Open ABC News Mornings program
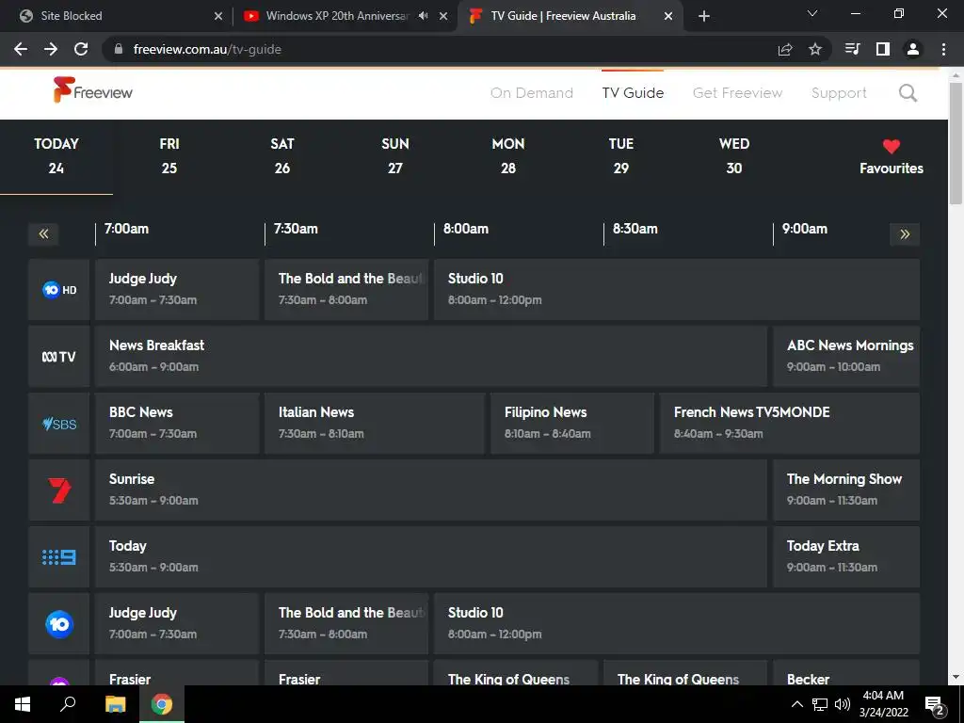The width and height of the screenshot is (964, 723). [x=846, y=357]
